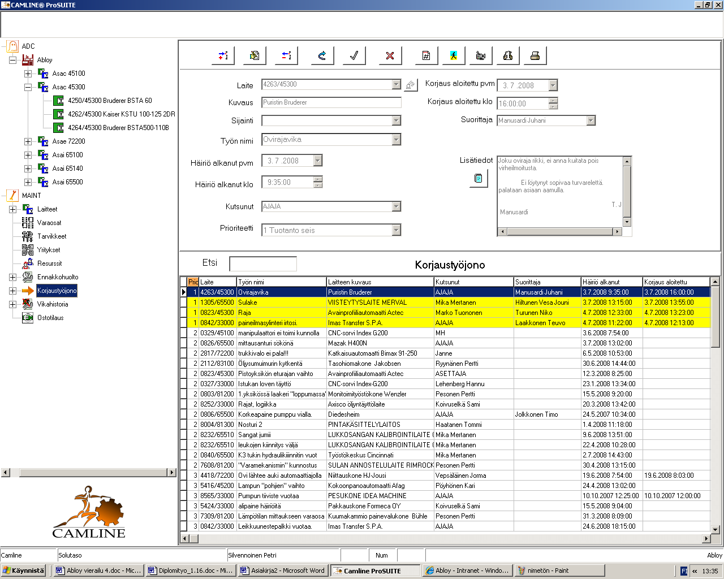The image size is (724, 579).
Task: Click the Windows Käynnistä start button
Action: (x=23, y=571)
